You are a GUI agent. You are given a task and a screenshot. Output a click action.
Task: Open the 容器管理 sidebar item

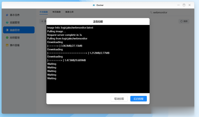pyautogui.click(x=19, y=22)
